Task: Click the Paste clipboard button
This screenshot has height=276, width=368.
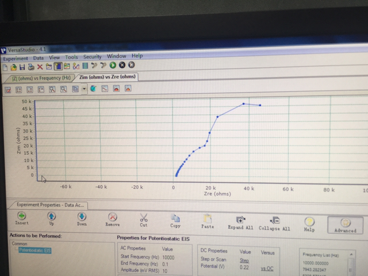Action: 208,221
